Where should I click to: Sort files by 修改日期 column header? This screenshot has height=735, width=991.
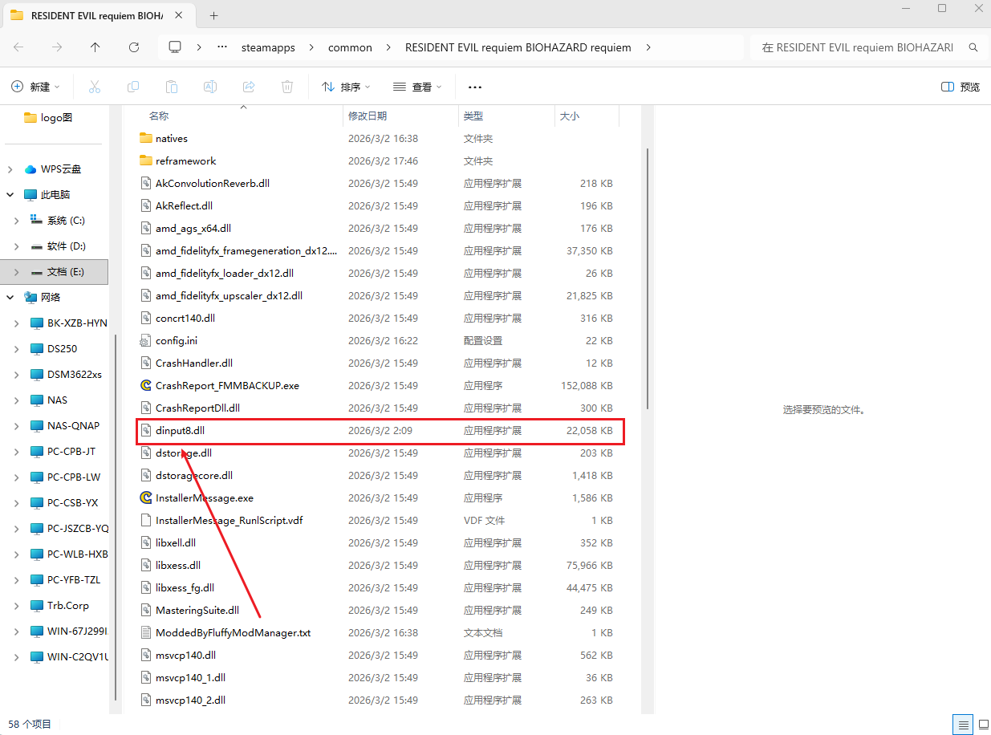click(368, 116)
